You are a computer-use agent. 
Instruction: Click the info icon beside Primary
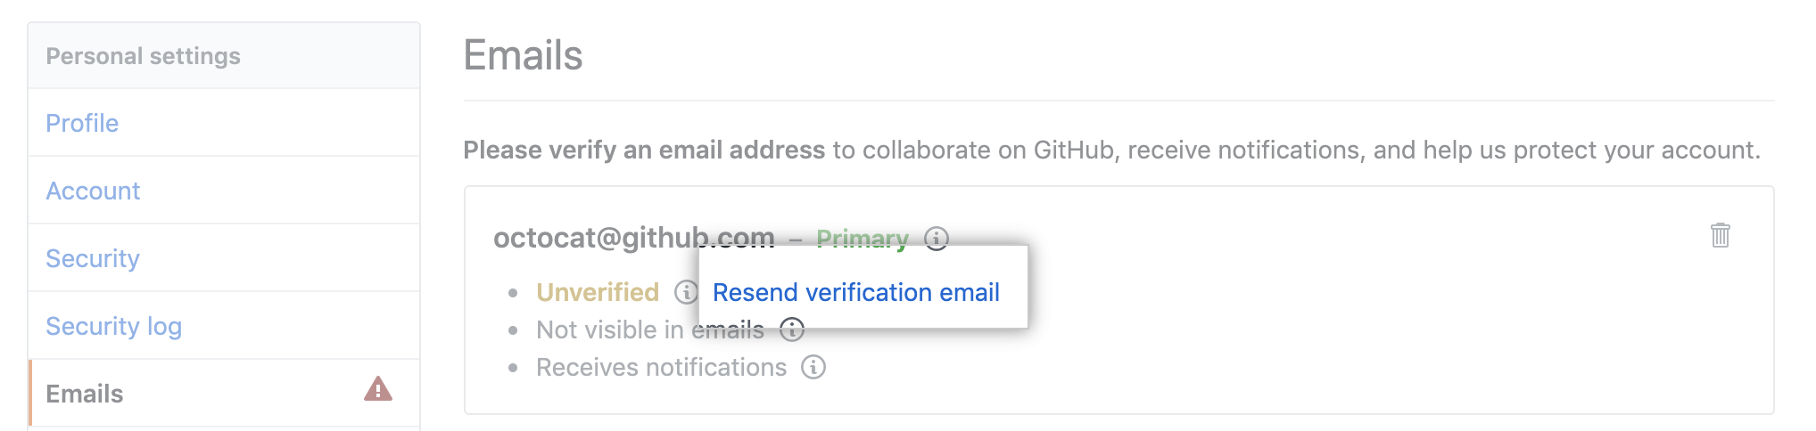pos(937,238)
